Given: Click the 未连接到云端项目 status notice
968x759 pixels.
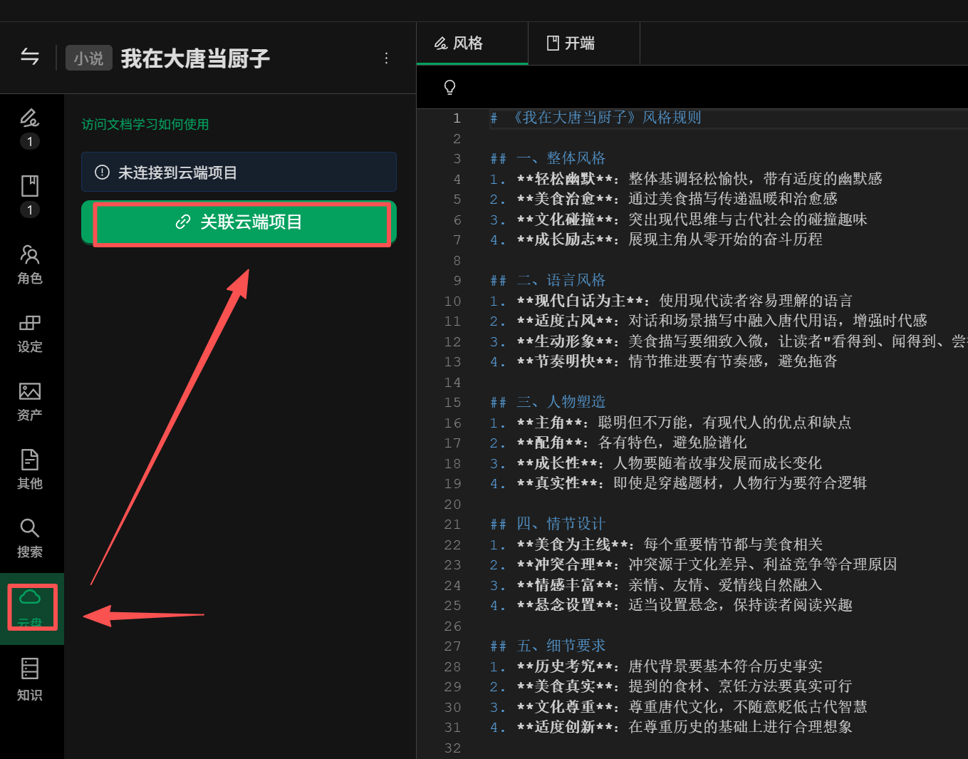Looking at the screenshot, I should (239, 172).
